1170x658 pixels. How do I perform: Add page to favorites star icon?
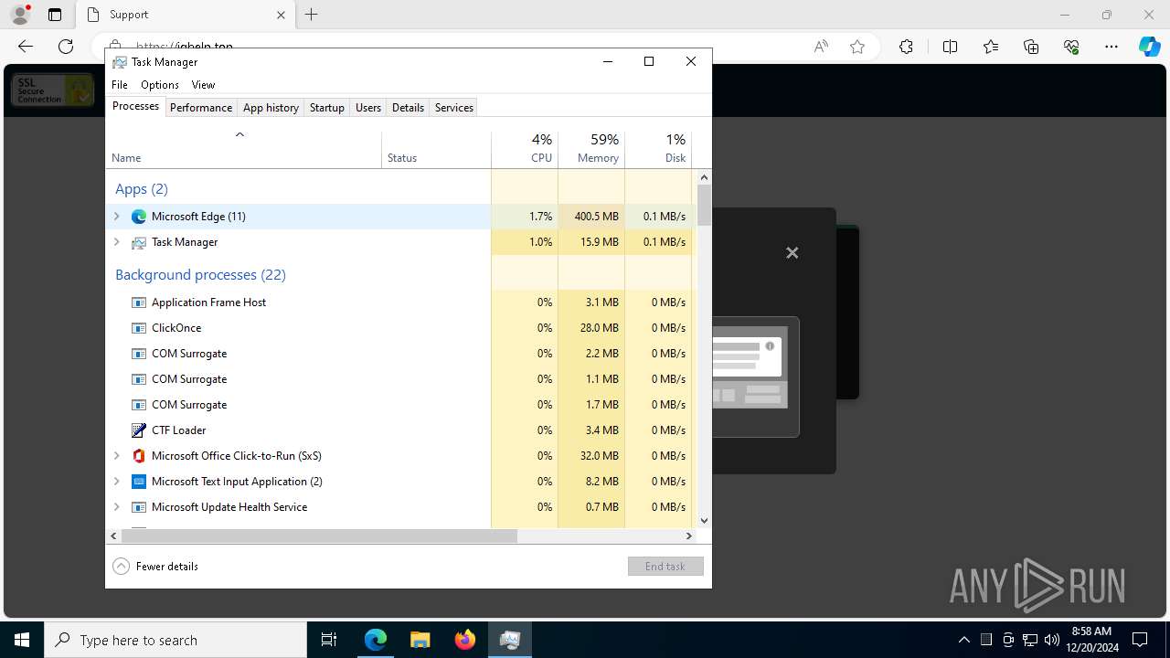pyautogui.click(x=857, y=47)
